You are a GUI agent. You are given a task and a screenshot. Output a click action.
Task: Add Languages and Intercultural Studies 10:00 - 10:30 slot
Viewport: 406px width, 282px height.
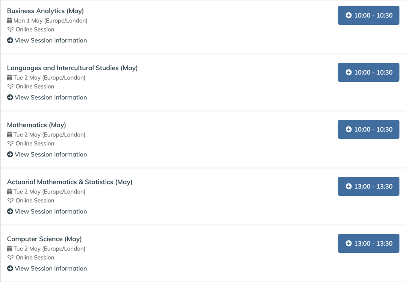[x=368, y=72]
